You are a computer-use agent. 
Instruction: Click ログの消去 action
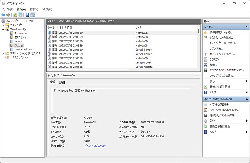(216, 48)
